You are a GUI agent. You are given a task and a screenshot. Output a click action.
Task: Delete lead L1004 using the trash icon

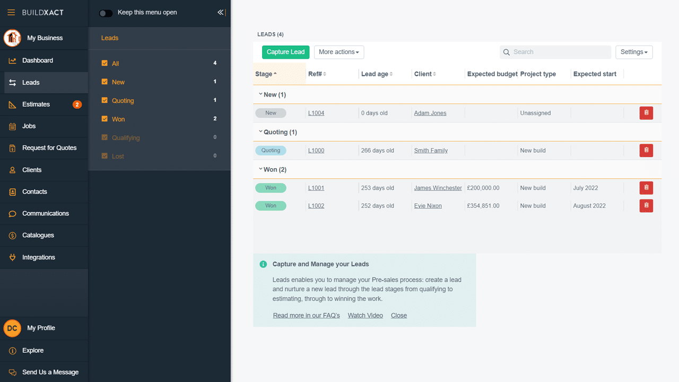coord(646,112)
